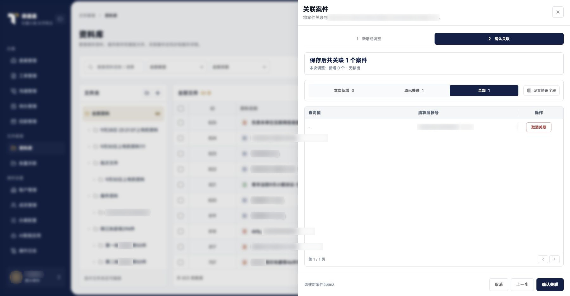Image resolution: width=570 pixels, height=296 pixels.
Task: Go to previous page arrow in pagination
Action: tap(543, 259)
